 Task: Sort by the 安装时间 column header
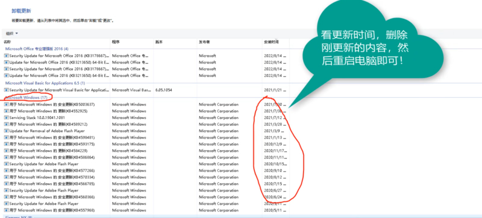pyautogui.click(x=276, y=41)
